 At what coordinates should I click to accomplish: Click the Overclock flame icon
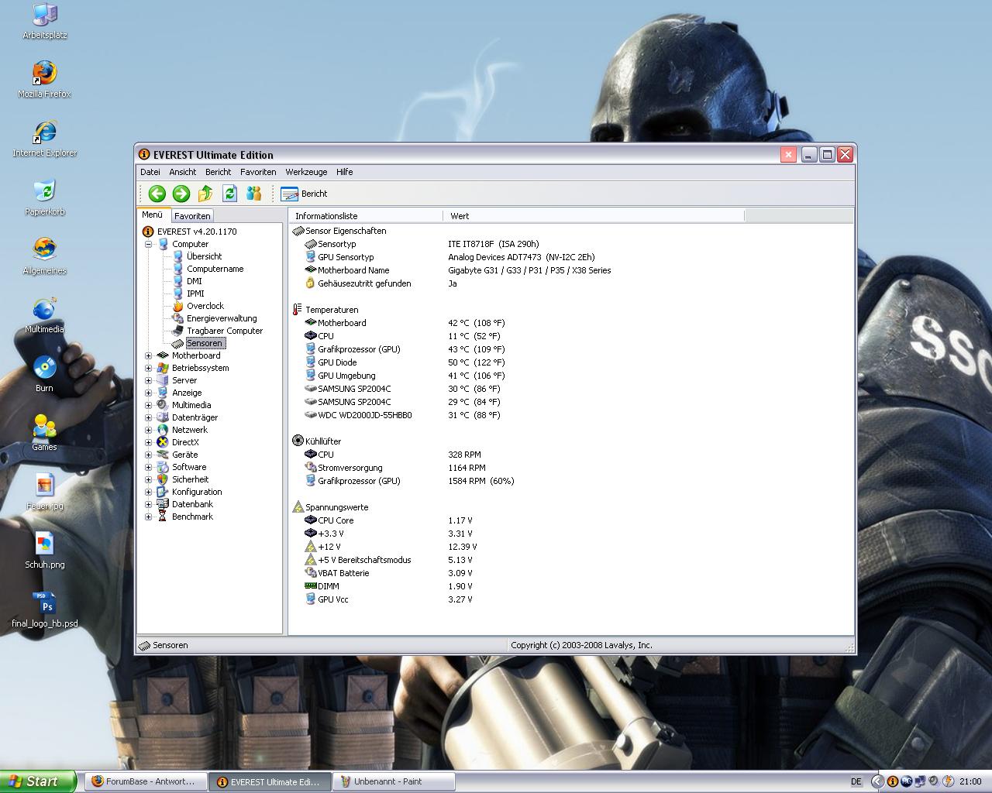coord(177,306)
